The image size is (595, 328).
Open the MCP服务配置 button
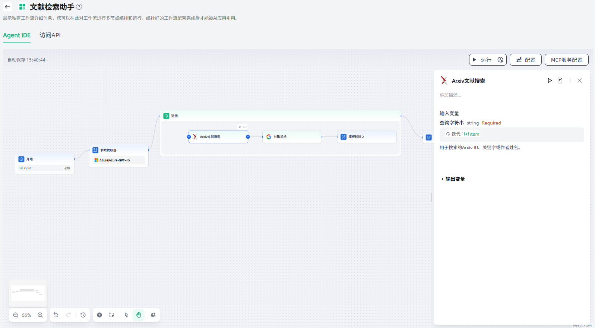tap(566, 60)
